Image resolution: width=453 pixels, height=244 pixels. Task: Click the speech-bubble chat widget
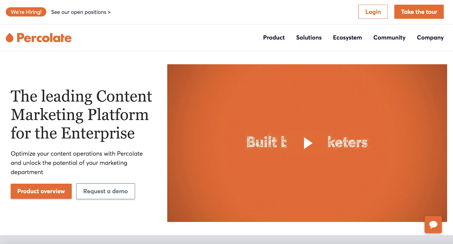(x=433, y=225)
